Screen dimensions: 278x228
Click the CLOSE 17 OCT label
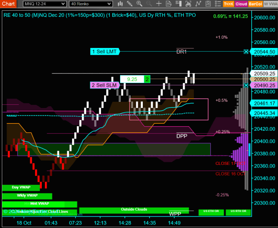(230, 164)
